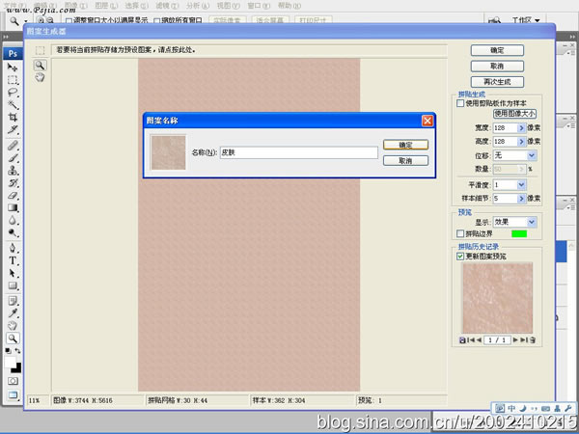The image size is (579, 434).
Task: Open the 视图(V) menu
Action: pyautogui.click(x=228, y=6)
